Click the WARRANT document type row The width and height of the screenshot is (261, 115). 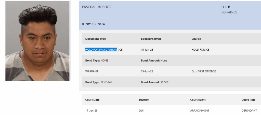(x=172, y=71)
